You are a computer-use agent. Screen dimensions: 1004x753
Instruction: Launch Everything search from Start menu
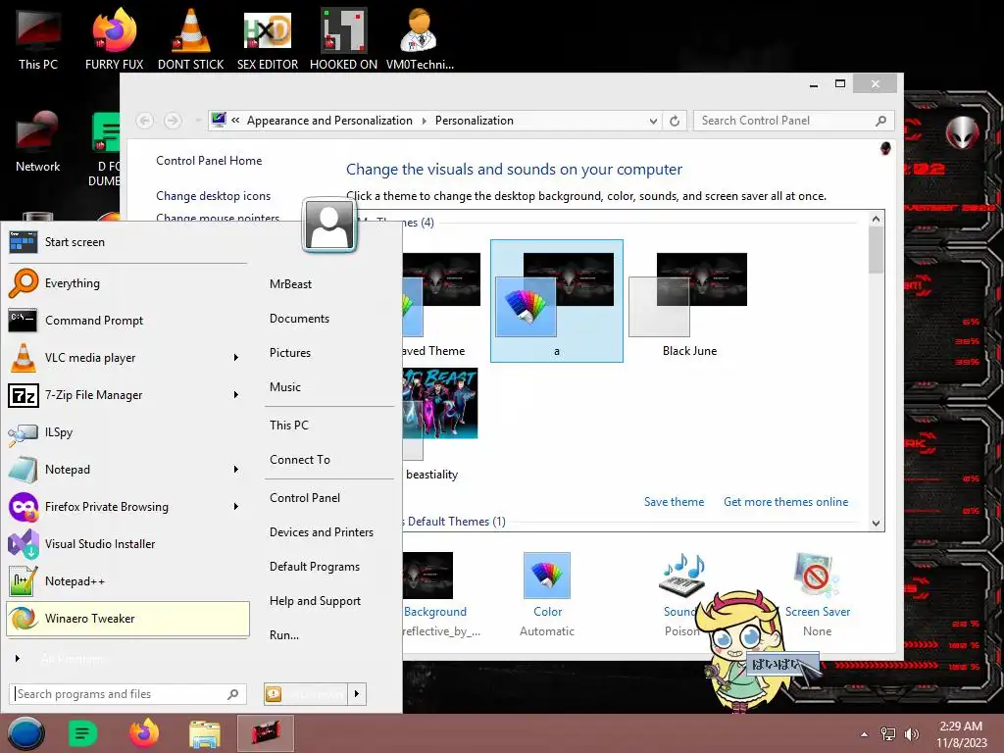(x=126, y=283)
